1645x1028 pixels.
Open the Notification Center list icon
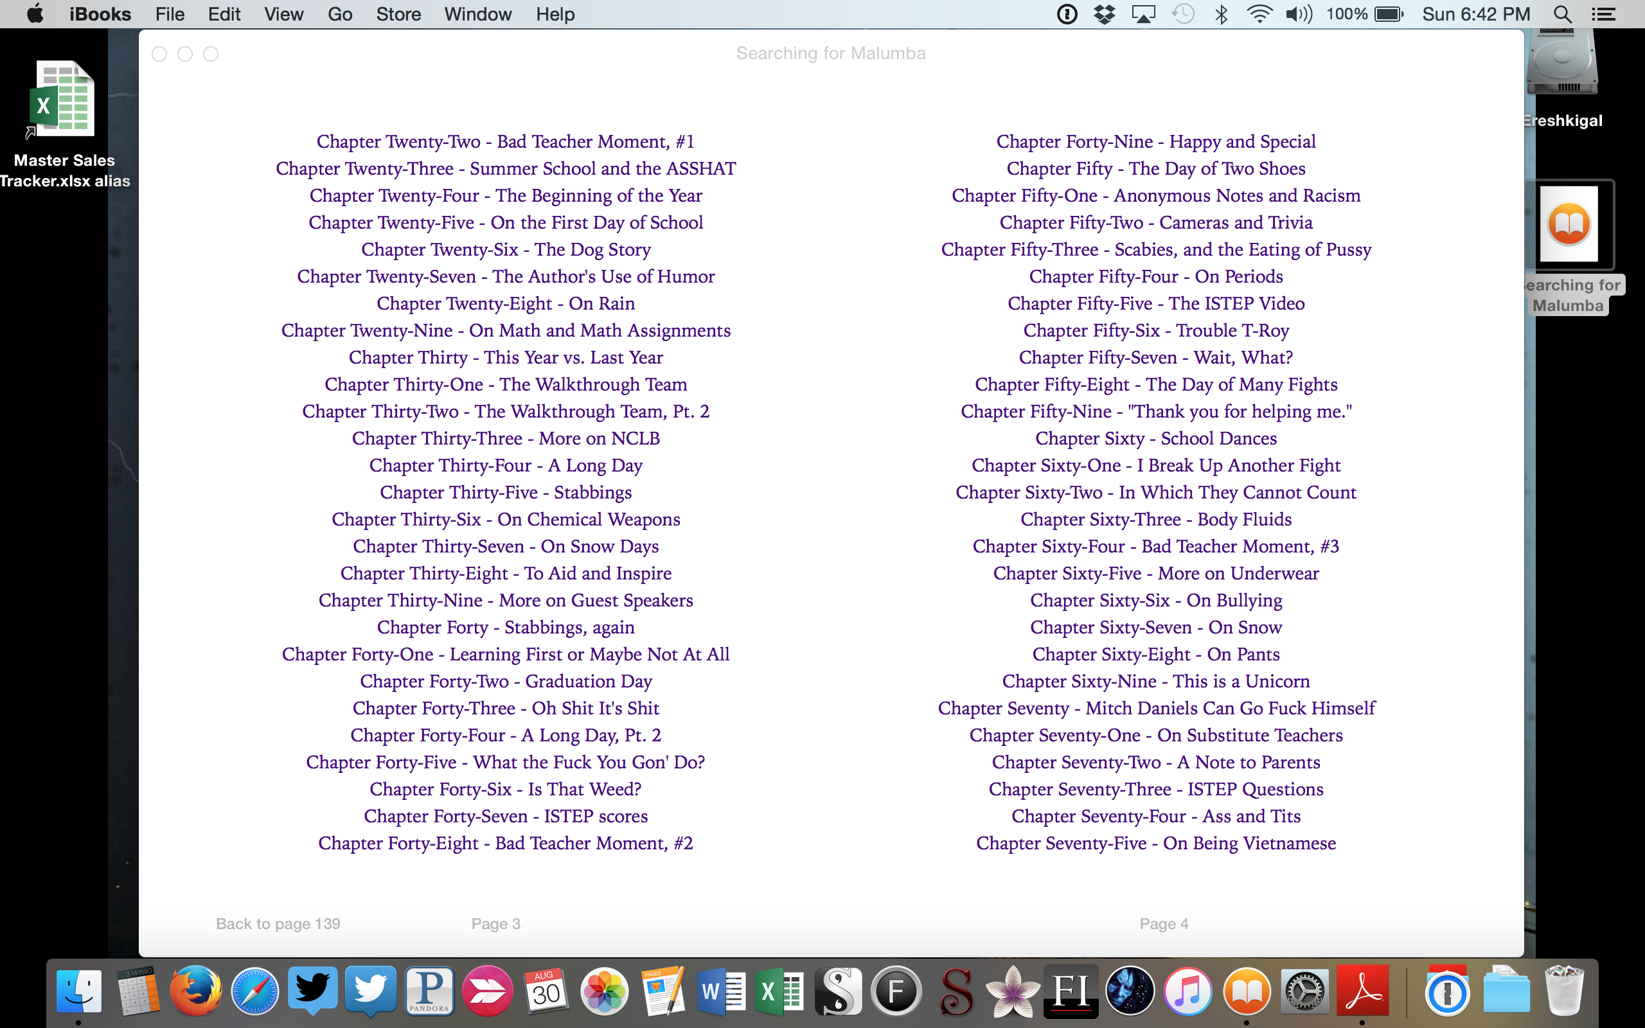click(1603, 14)
